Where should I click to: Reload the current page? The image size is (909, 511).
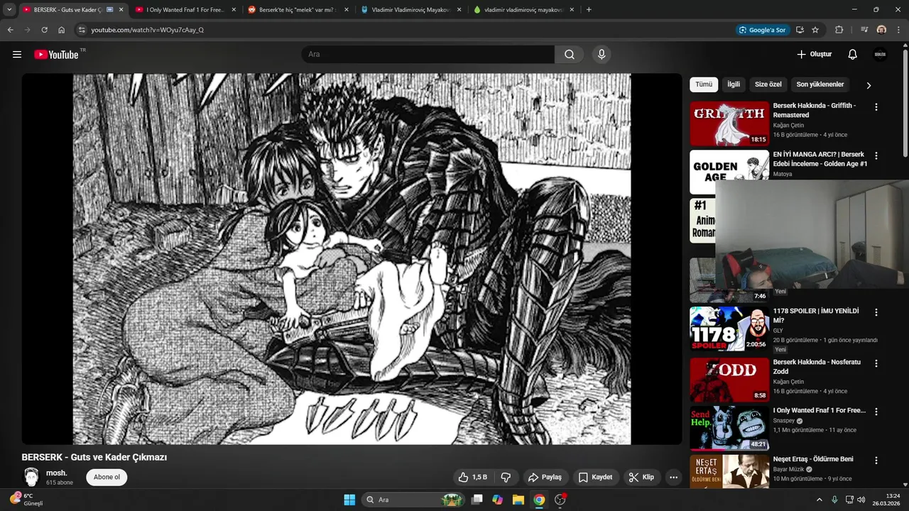44,30
